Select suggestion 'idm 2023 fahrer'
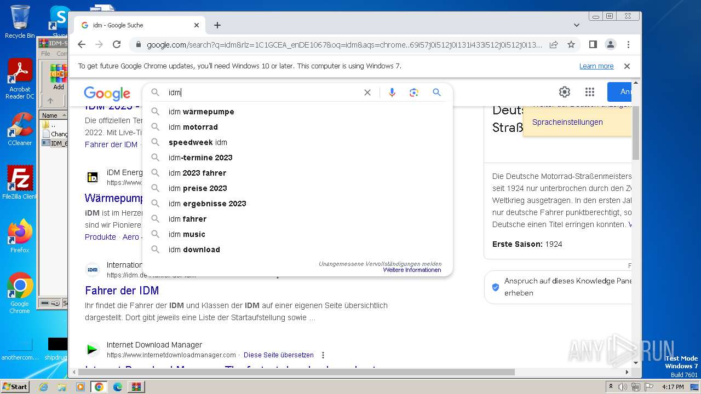Image resolution: width=701 pixels, height=394 pixels. tap(297, 173)
